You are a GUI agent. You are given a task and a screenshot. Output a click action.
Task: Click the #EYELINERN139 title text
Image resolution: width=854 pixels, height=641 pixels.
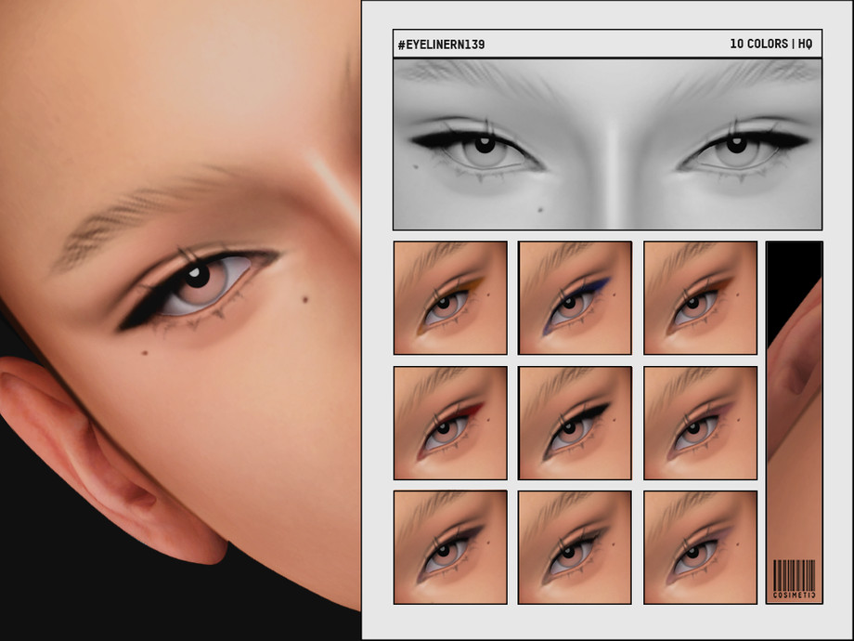pos(441,45)
